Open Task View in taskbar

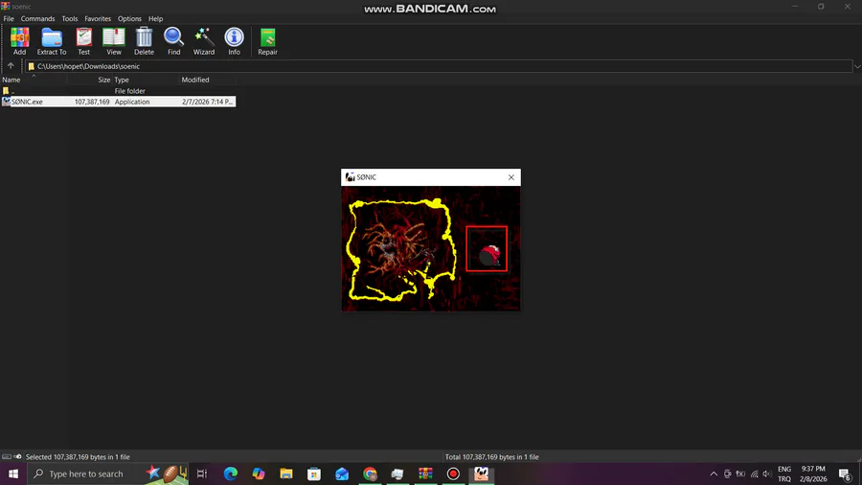point(202,473)
